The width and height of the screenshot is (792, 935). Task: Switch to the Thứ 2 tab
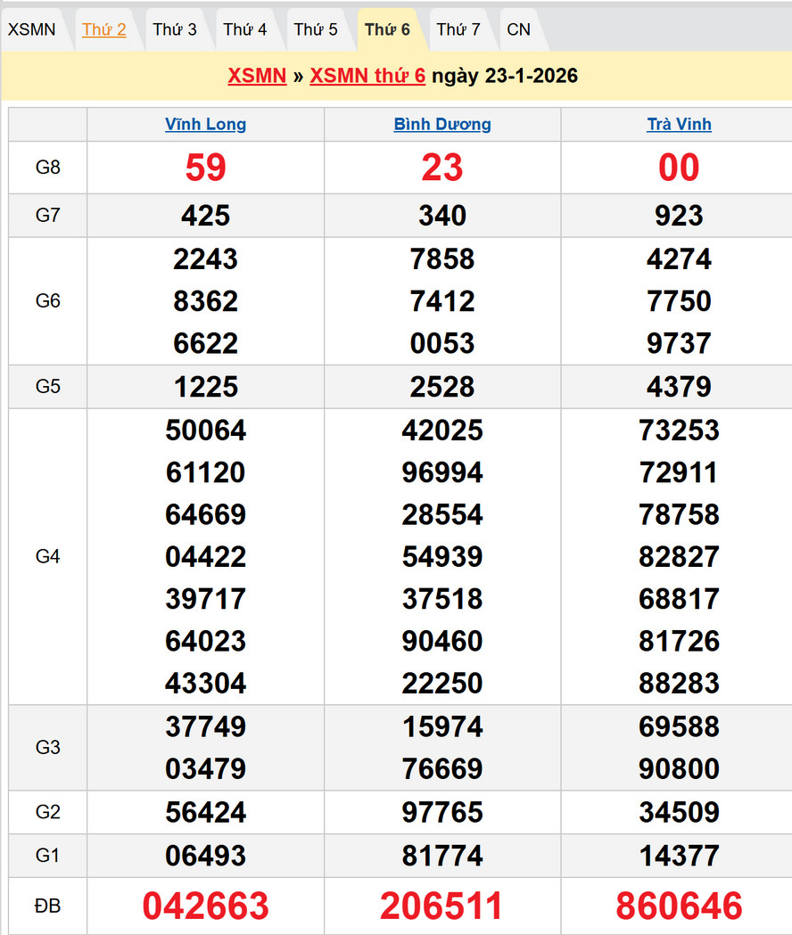click(104, 29)
